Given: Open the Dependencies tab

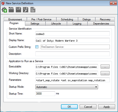Looking at the screenshot, I should 101,24.
